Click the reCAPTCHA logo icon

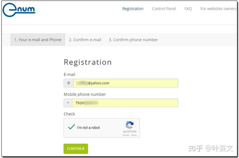[129, 125]
